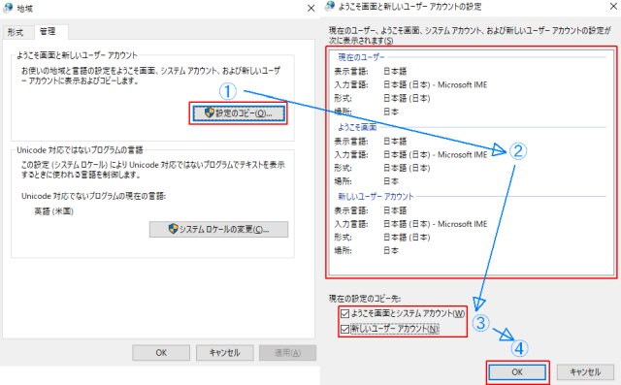Click the globe icon in 地域 title bar
The width and height of the screenshot is (621, 385).
tap(8, 8)
